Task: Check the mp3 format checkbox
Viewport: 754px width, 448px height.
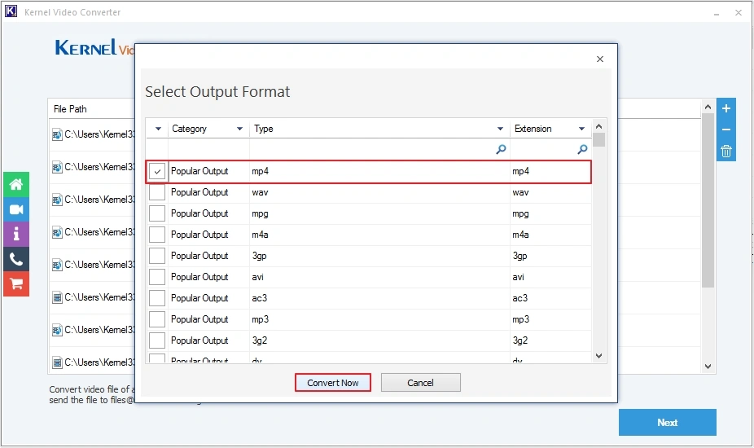Action: (x=157, y=319)
